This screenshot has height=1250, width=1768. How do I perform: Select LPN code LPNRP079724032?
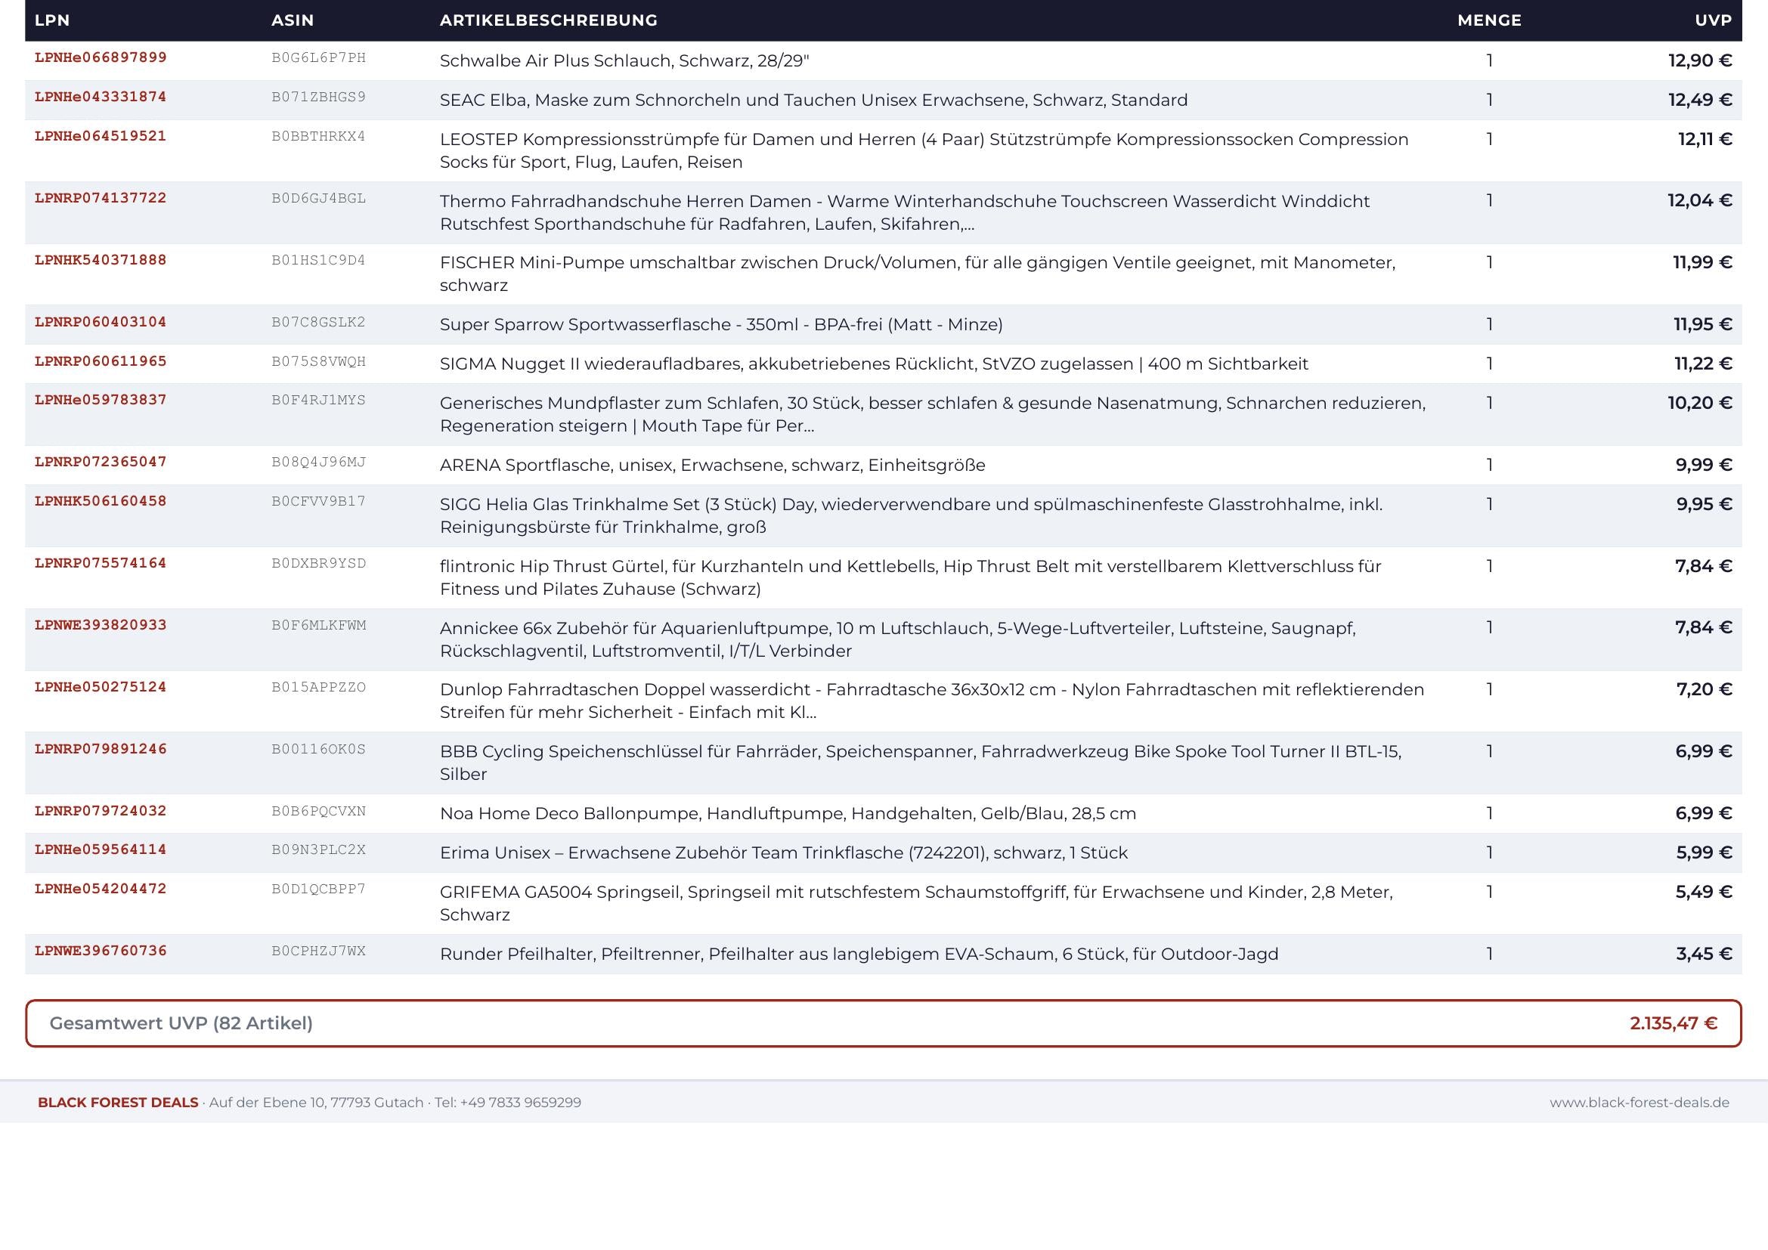tap(101, 811)
